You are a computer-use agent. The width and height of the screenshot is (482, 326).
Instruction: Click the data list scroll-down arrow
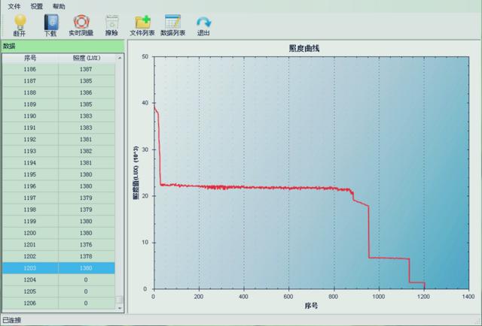[x=120, y=308]
